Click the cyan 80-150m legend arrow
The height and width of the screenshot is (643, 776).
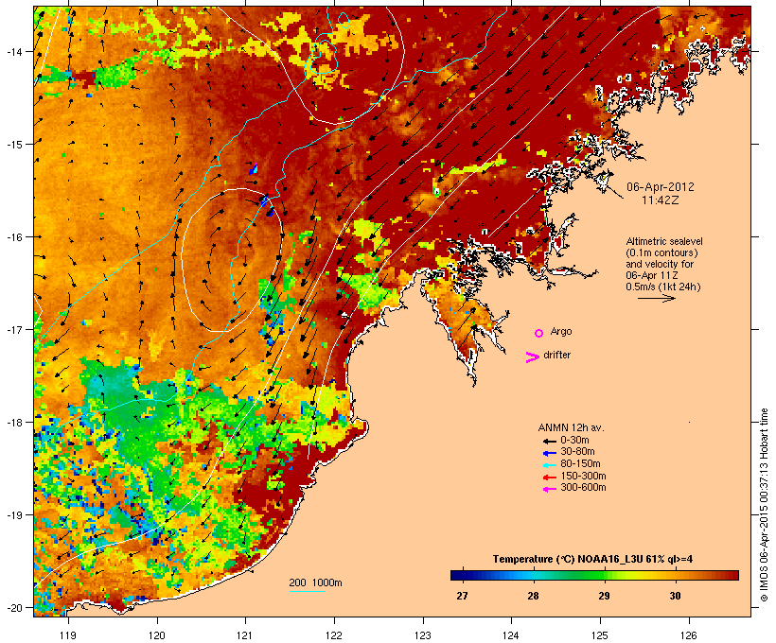point(549,465)
